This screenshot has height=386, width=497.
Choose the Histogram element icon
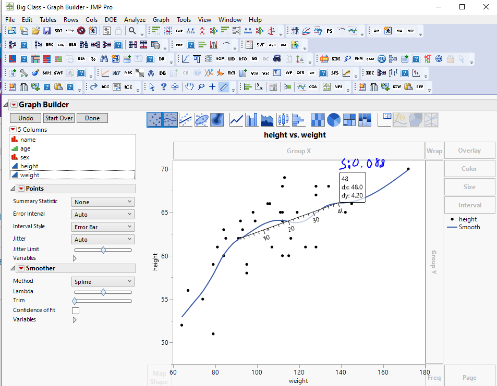(298, 120)
